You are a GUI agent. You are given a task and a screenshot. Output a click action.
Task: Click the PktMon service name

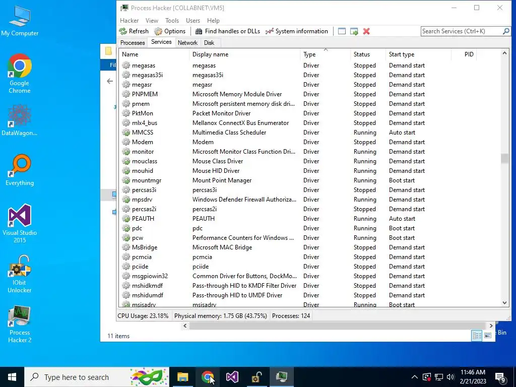tap(143, 113)
